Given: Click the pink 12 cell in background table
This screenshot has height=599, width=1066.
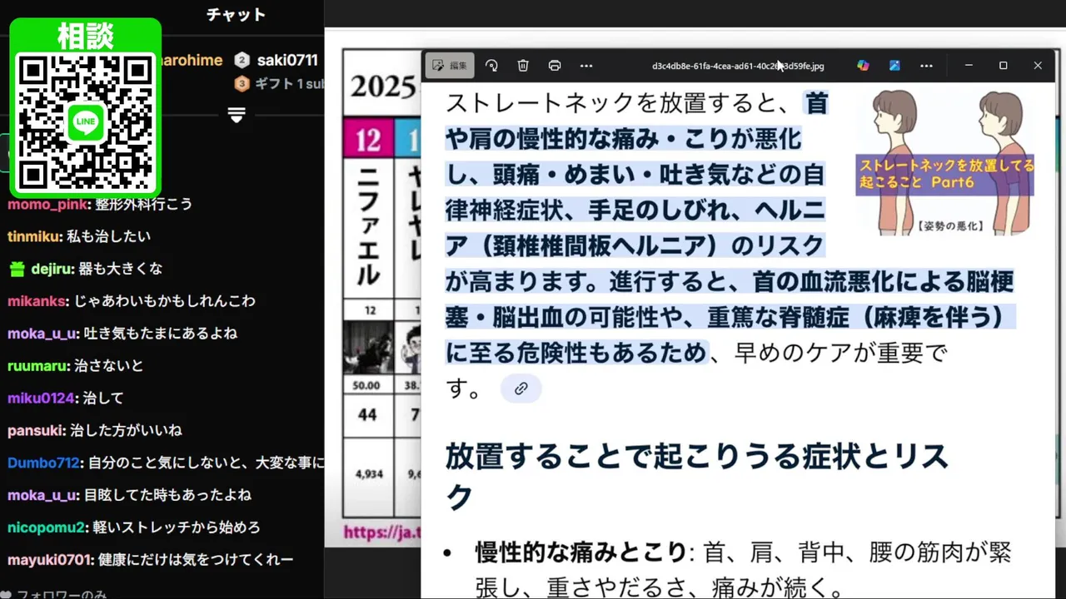Looking at the screenshot, I should click(368, 139).
